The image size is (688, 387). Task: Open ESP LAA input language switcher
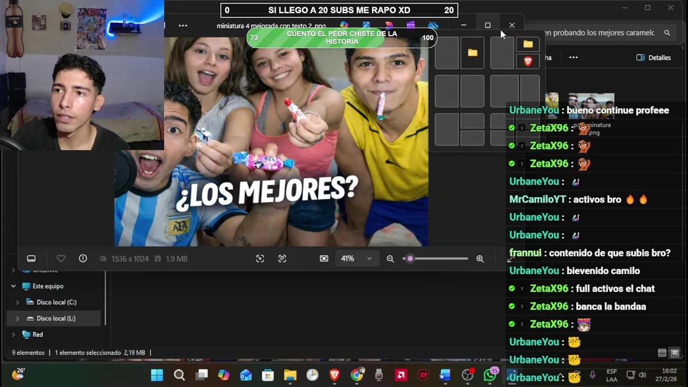point(612,375)
